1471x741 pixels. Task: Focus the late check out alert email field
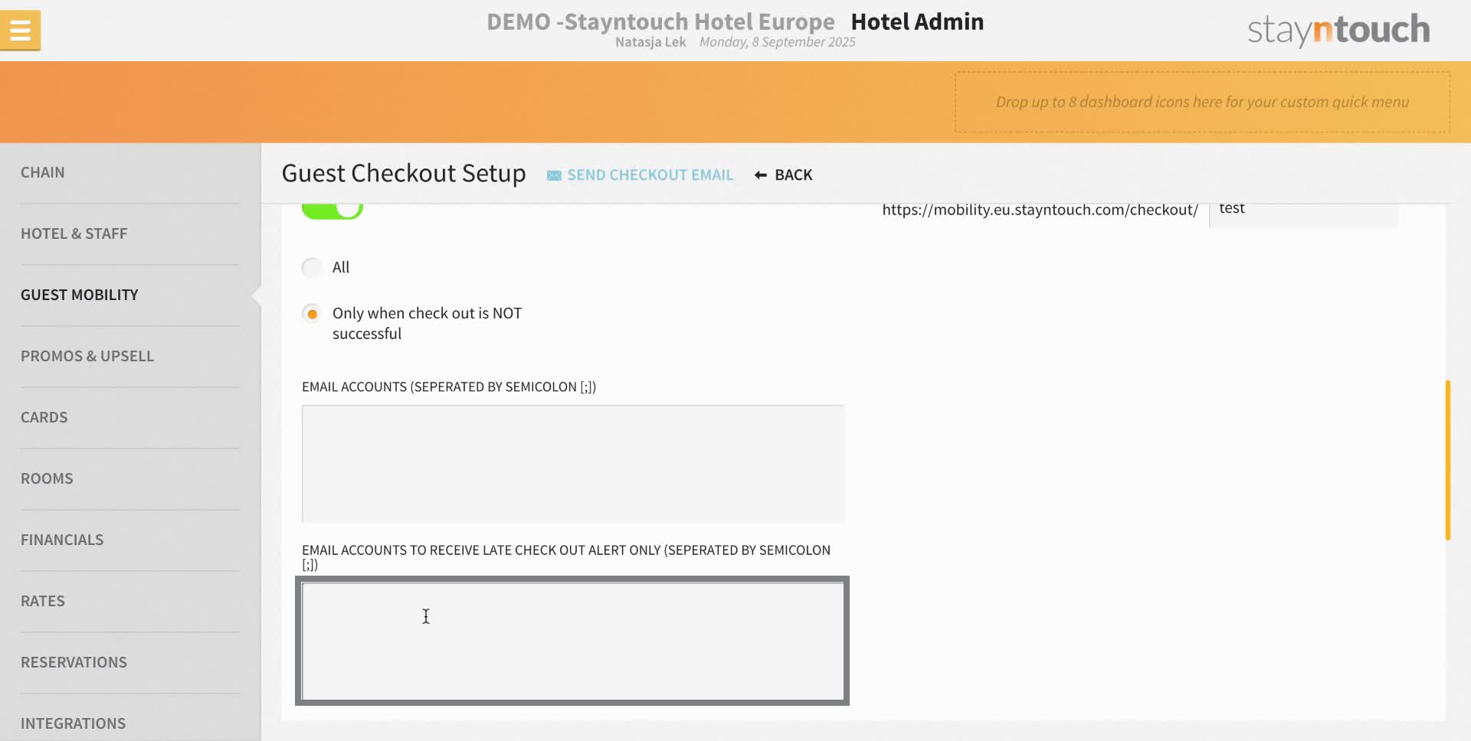click(x=572, y=641)
